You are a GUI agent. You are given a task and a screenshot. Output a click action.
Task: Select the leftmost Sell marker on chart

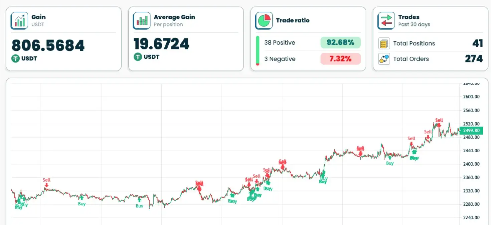pos(46,181)
